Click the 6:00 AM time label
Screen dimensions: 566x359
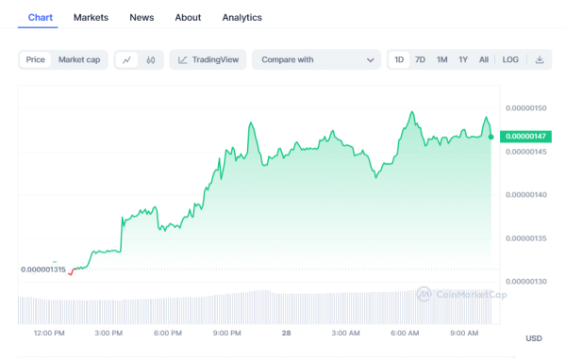pos(405,333)
